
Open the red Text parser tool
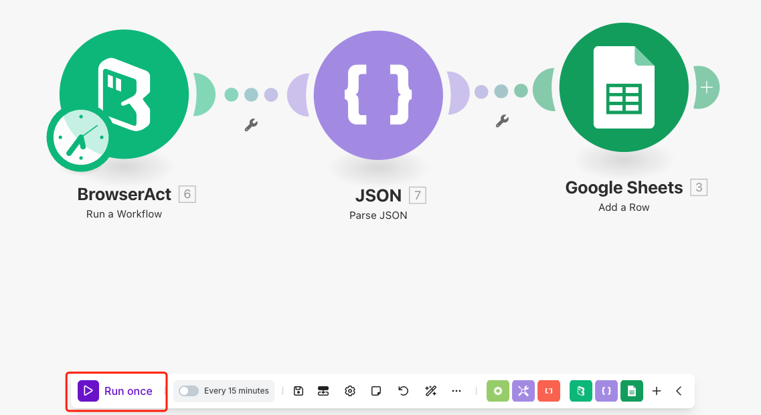coord(549,391)
